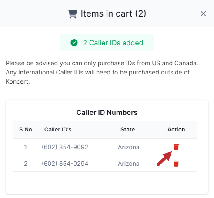Image resolution: width=214 pixels, height=198 pixels.
Task: Delete caller ID (602) 854-9092
Action: [x=176, y=147]
